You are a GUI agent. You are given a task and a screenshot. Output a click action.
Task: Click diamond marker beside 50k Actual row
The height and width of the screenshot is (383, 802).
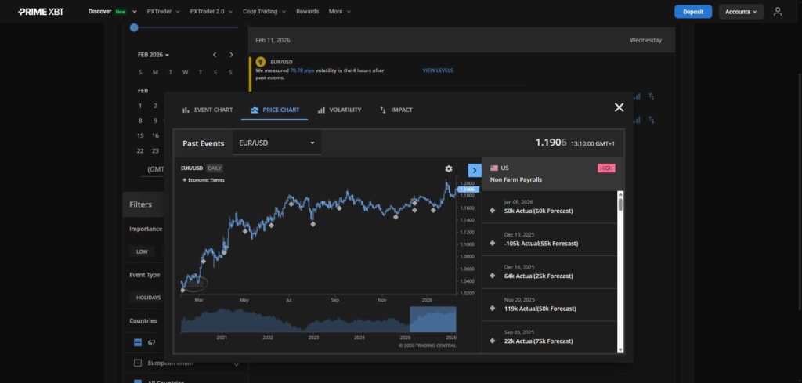493,211
